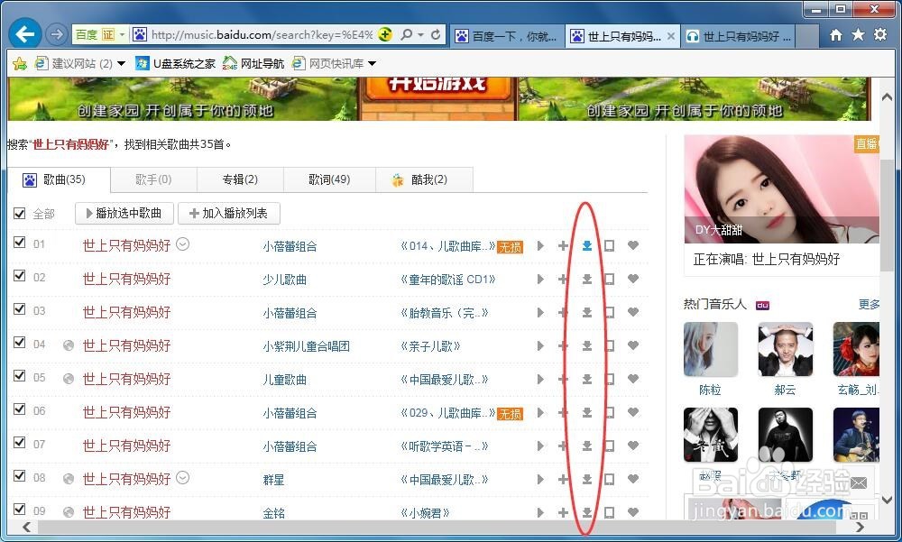
Task: Toggle the 全部 select-all checkbox
Action: tap(20, 214)
